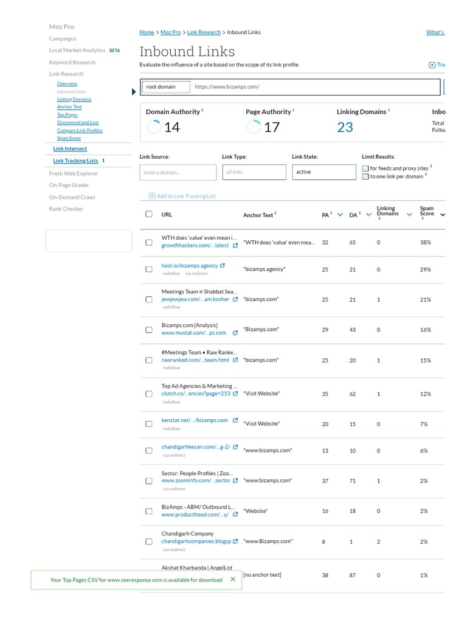Image resolution: width=467 pixels, height=623 pixels.
Task: Open Rank Checker in sidebar
Action: (x=66, y=209)
